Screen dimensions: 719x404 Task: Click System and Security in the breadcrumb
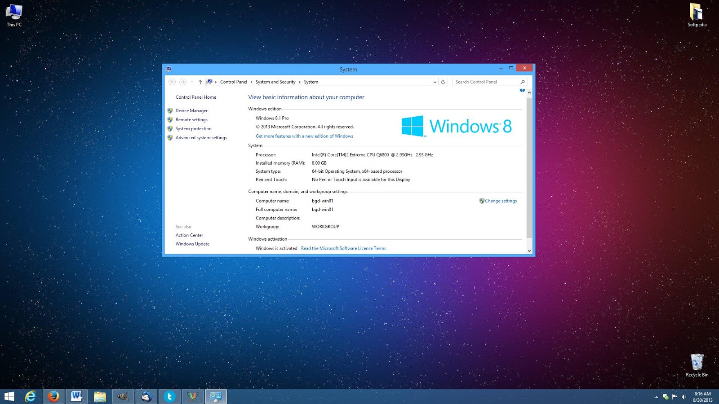pyautogui.click(x=275, y=82)
